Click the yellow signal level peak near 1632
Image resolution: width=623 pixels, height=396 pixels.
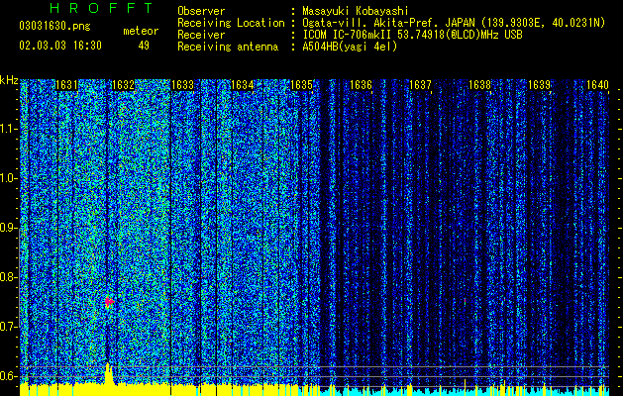tap(108, 373)
